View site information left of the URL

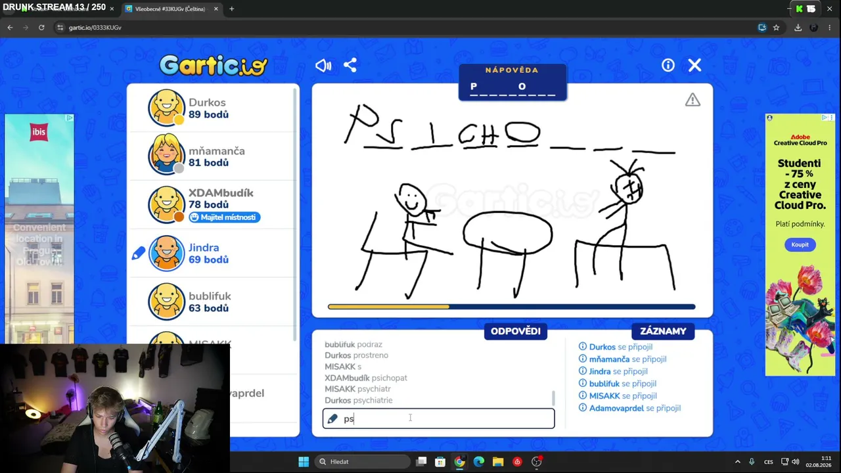[60, 28]
